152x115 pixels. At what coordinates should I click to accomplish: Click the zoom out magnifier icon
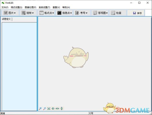(x=45, y=108)
